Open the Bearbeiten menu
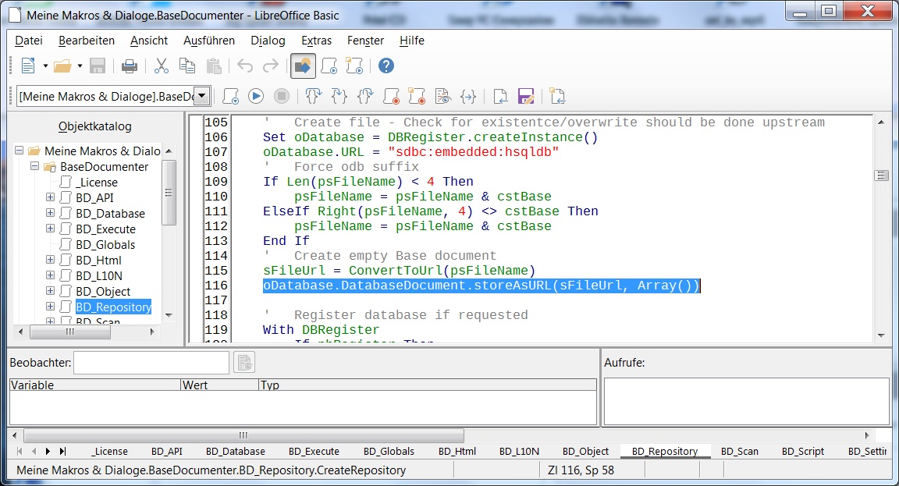This screenshot has height=486, width=899. click(x=87, y=41)
